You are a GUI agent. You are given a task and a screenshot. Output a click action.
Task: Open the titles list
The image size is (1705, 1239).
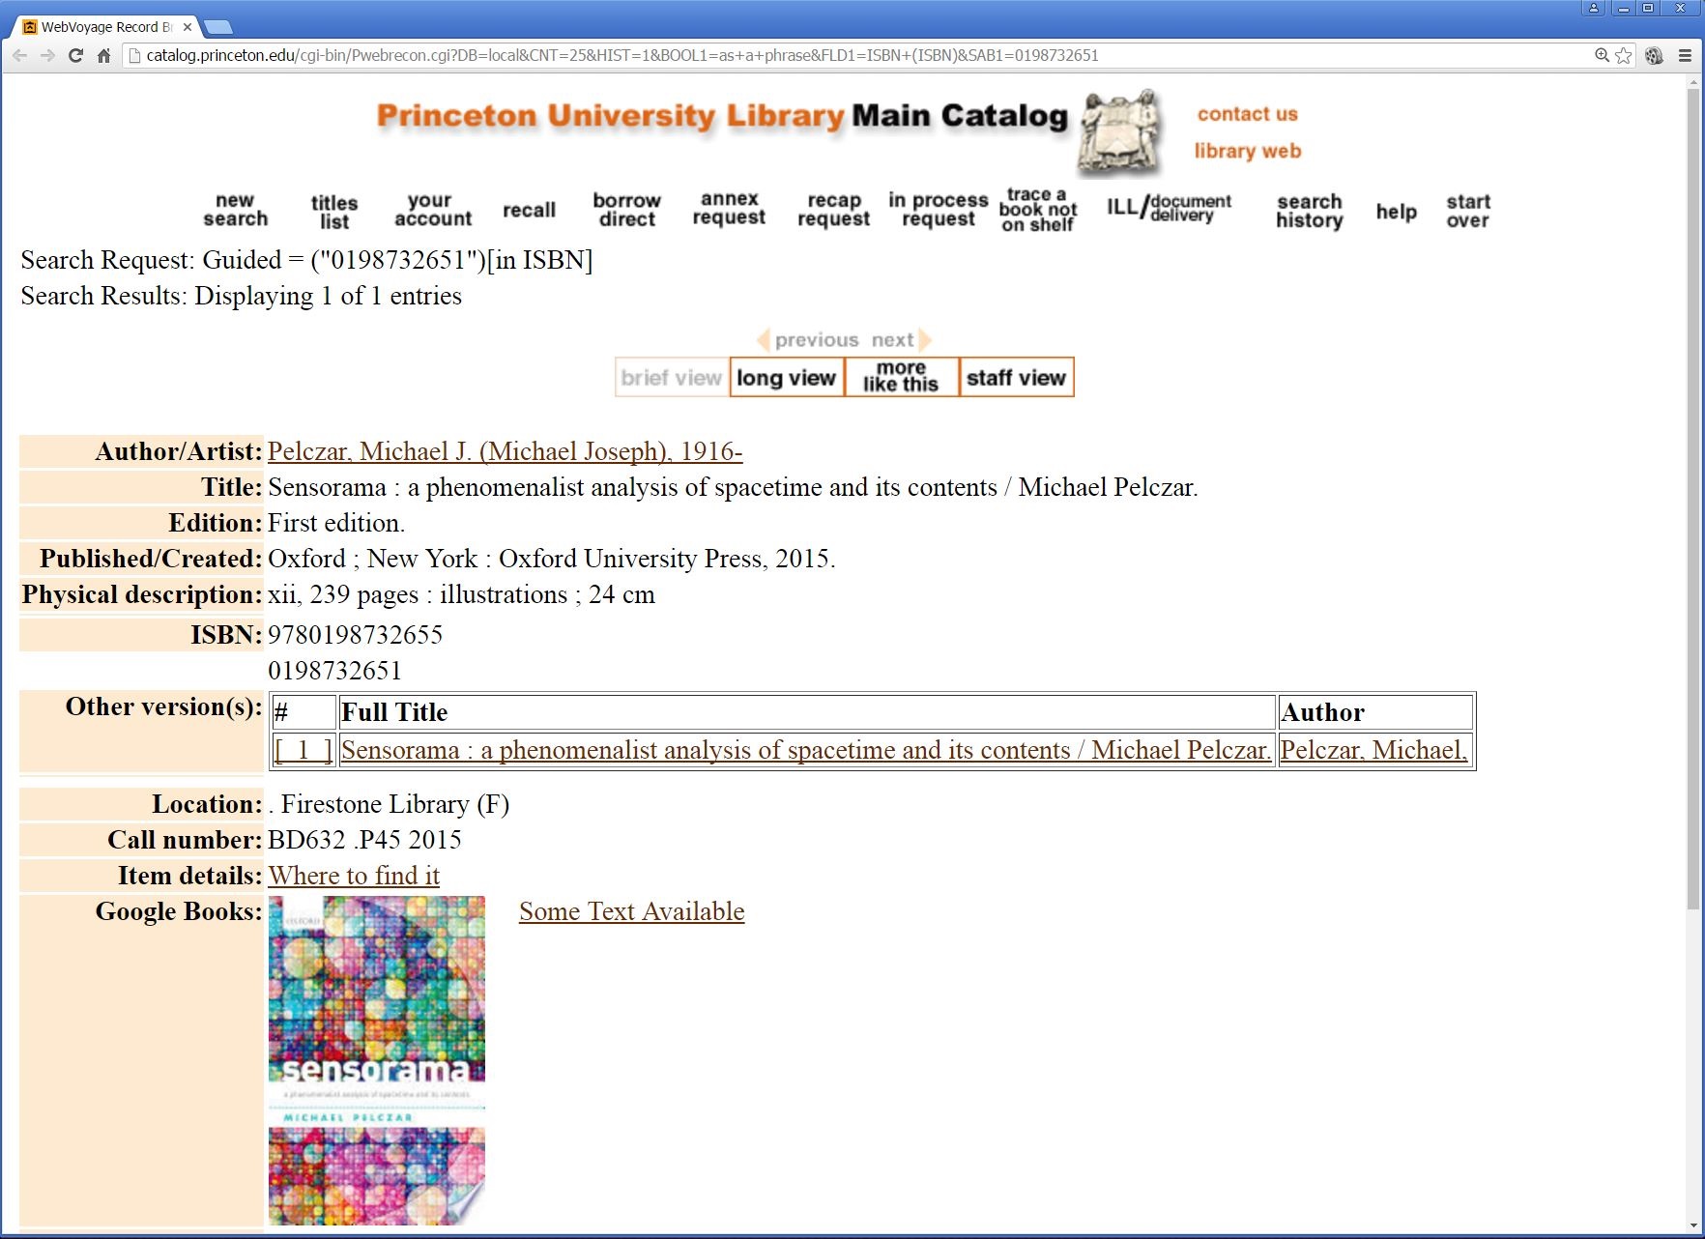(x=334, y=212)
